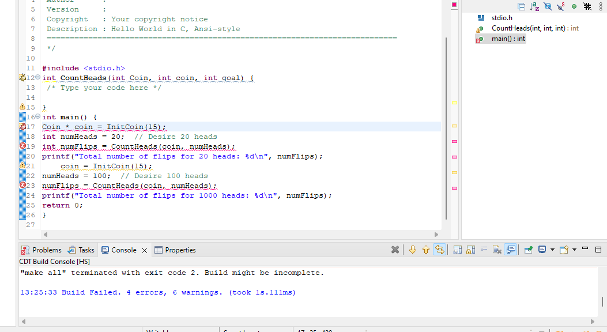This screenshot has height=332, width=607.
Task: Click editor vertical scrollbar
Action: point(446,128)
